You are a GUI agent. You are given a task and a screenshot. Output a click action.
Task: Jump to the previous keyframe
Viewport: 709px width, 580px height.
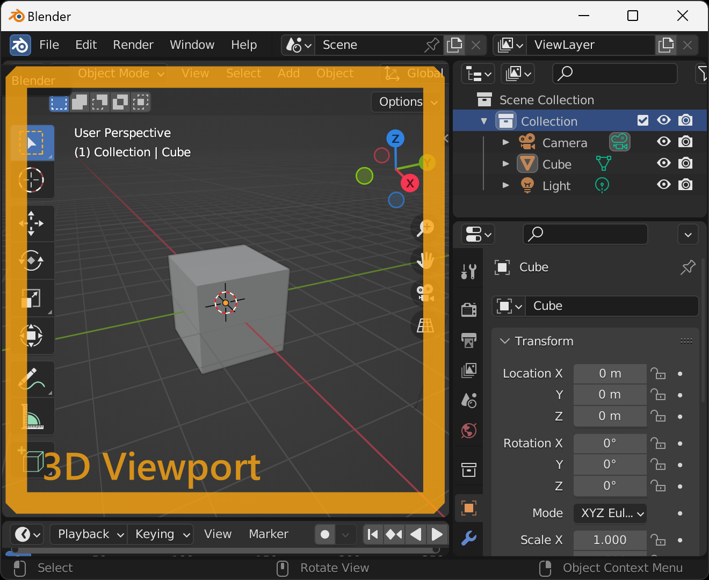tap(394, 534)
